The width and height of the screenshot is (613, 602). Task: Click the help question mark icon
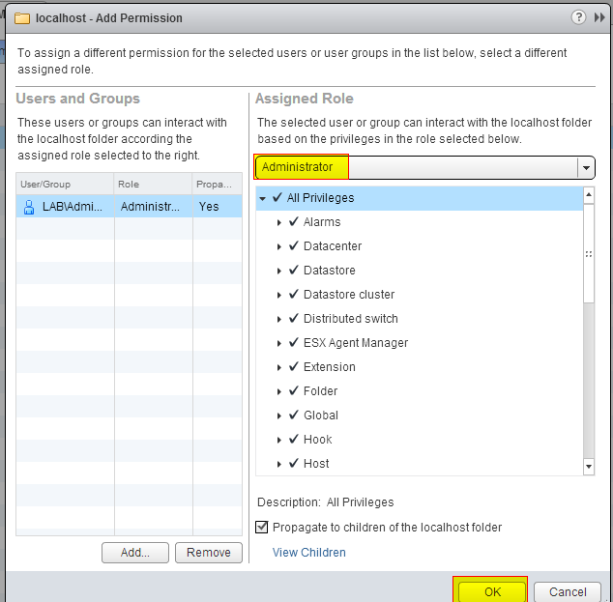tap(579, 17)
